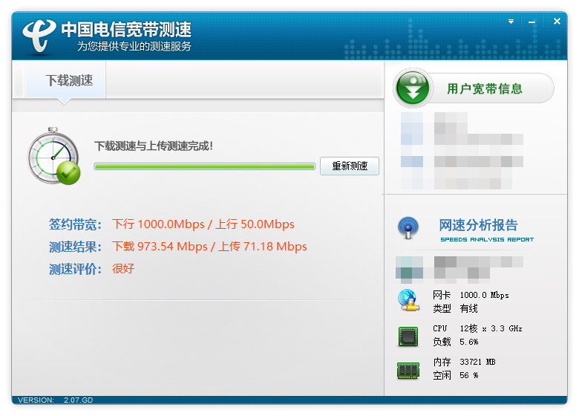This screenshot has height=416, width=579.
Task: Click the 为您提供专业的测速服务 slogan
Action: pos(134,46)
